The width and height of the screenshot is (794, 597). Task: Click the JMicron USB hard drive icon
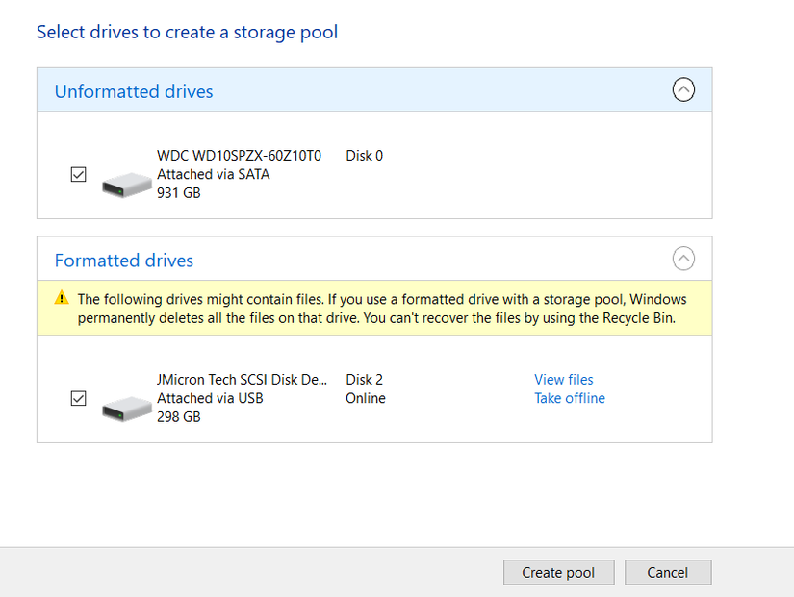point(127,409)
